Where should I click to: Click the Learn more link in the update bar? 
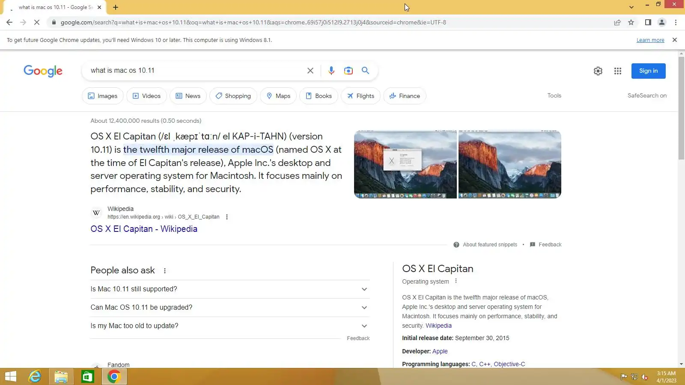point(650,40)
